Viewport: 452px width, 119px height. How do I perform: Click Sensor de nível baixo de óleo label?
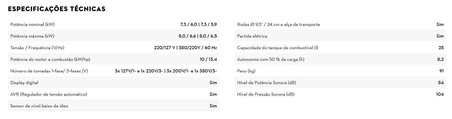coord(39,106)
